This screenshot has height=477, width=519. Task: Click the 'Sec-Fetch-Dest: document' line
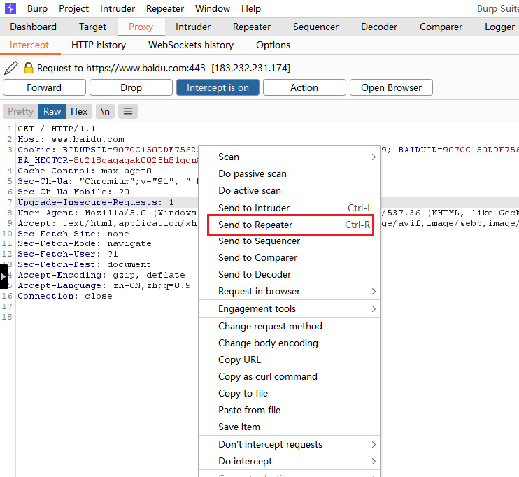pos(85,264)
